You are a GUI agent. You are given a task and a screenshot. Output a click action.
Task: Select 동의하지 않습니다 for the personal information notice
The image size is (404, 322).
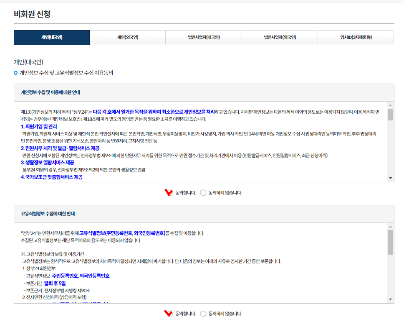202,193
